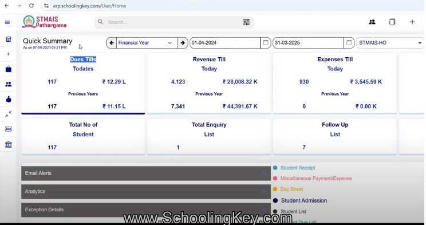The image size is (426, 225).
Task: Click the Follow Up count 7
Action: (304, 147)
